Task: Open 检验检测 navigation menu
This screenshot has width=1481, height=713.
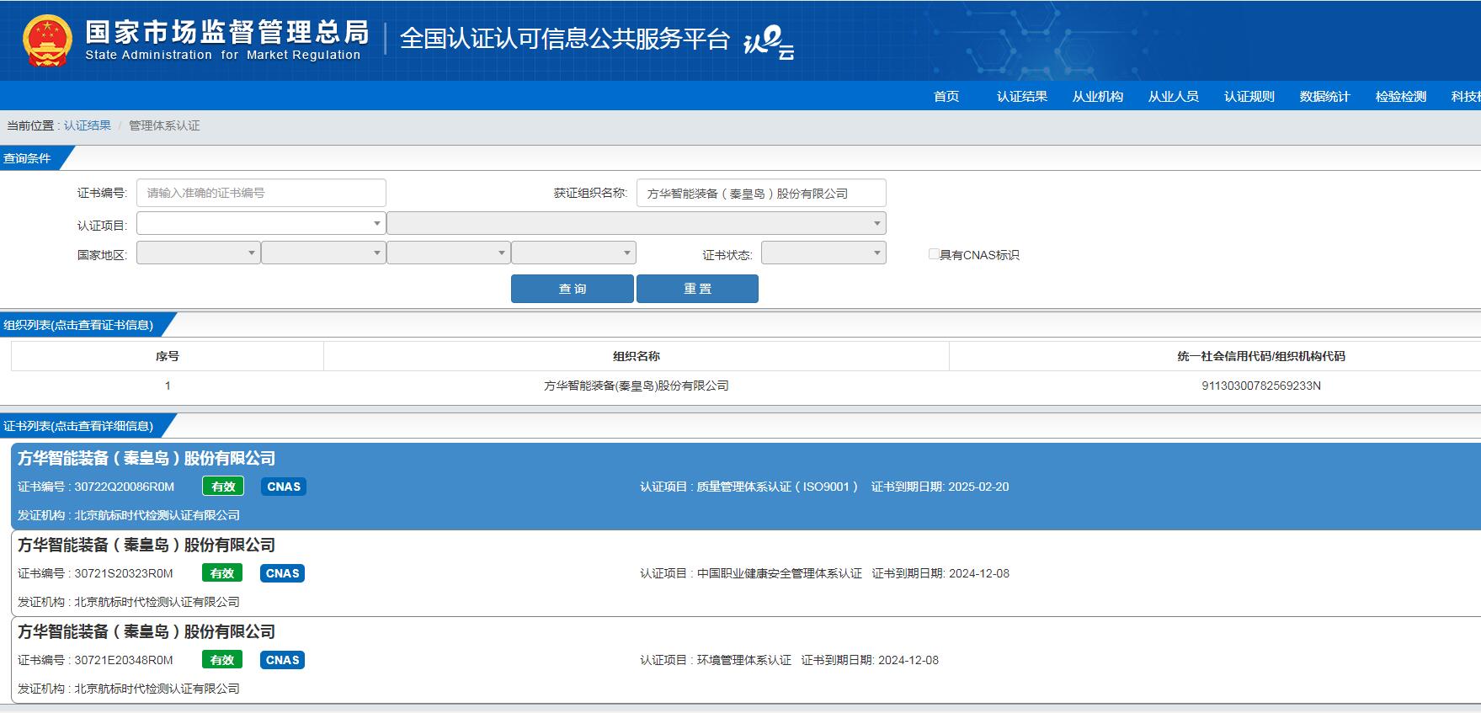Action: (1401, 96)
